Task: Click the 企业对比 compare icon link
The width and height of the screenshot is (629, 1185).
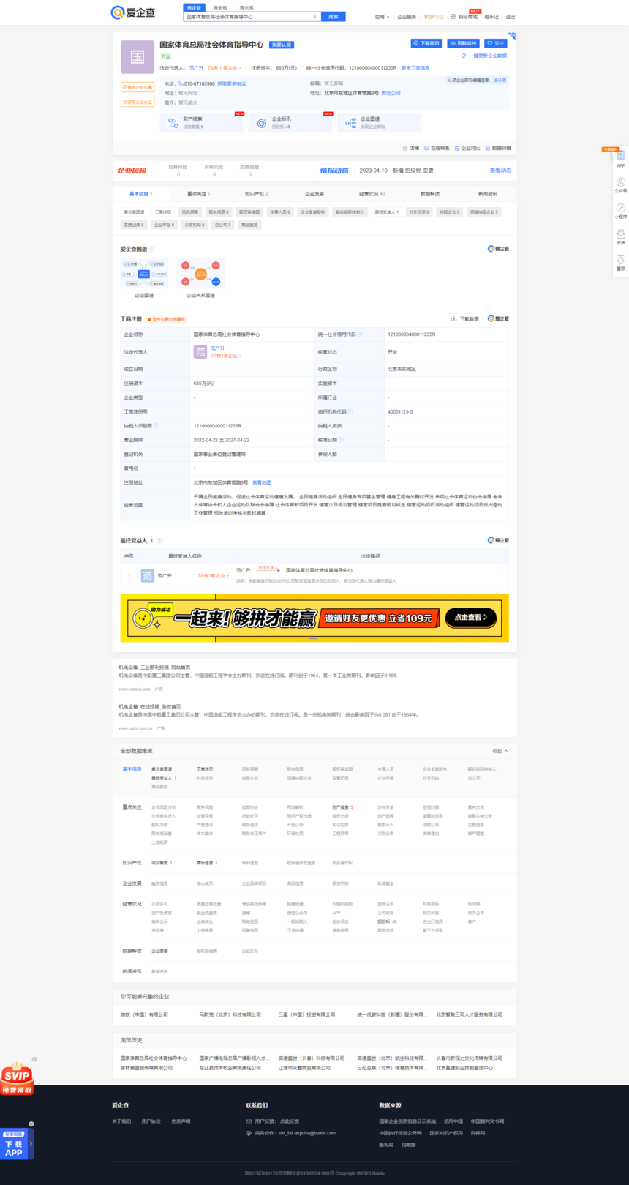Action: point(467,149)
